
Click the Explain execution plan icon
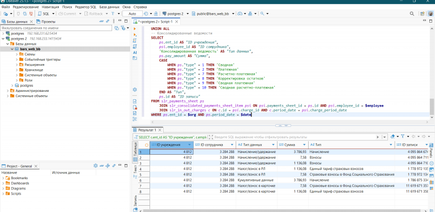coord(135,46)
